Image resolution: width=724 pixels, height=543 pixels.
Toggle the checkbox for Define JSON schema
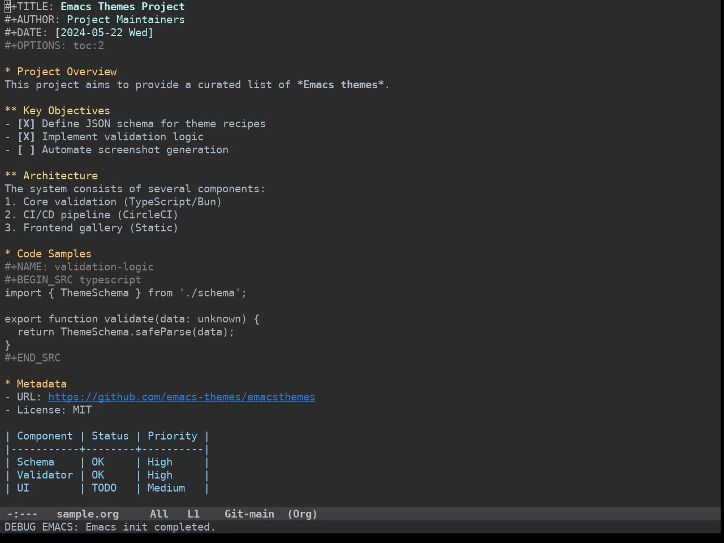26,124
